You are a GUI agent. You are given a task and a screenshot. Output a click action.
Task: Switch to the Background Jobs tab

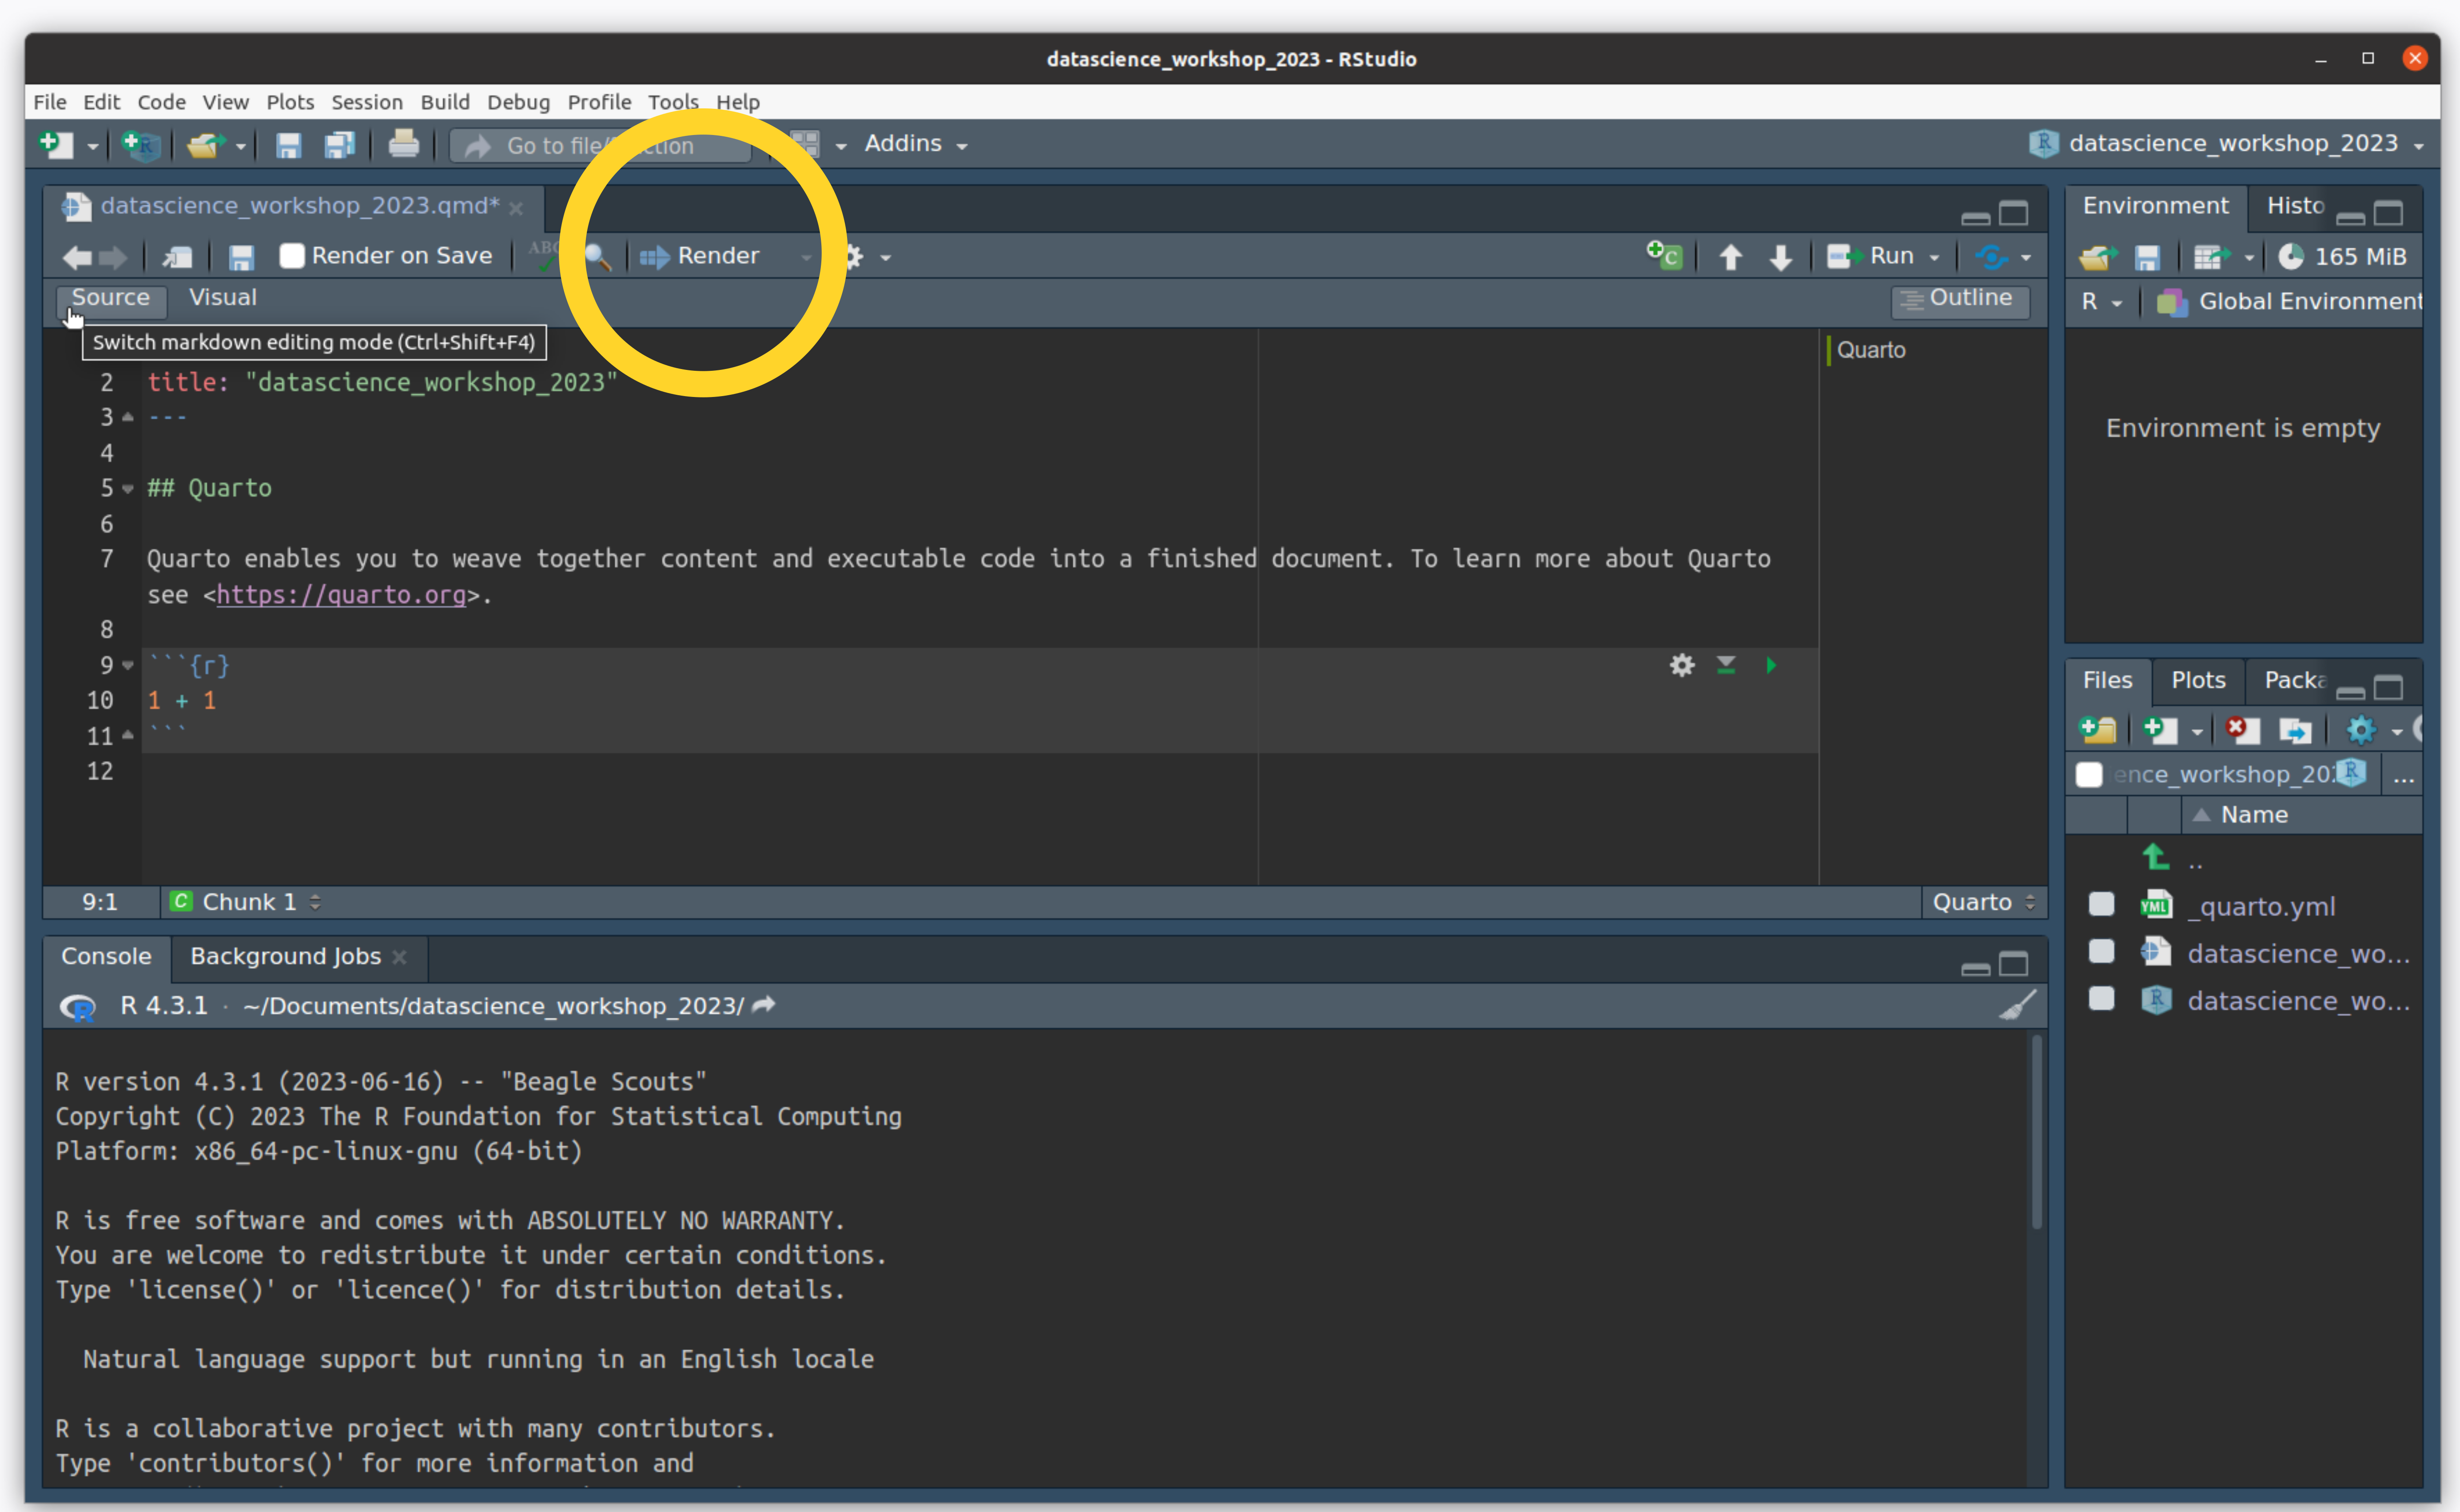click(285, 956)
